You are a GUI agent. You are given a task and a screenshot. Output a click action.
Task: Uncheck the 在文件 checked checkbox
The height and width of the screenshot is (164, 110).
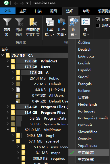click(98, 19)
